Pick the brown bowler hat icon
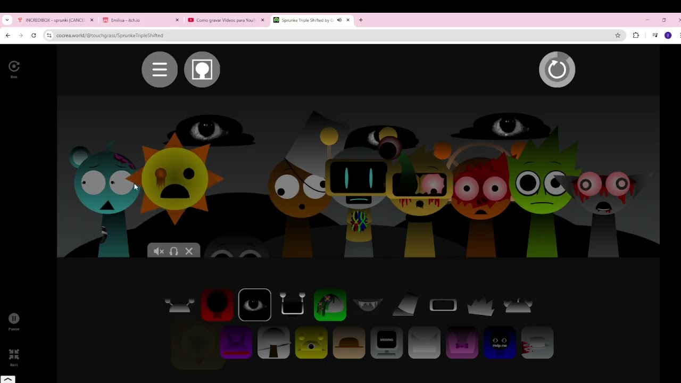 (x=349, y=343)
